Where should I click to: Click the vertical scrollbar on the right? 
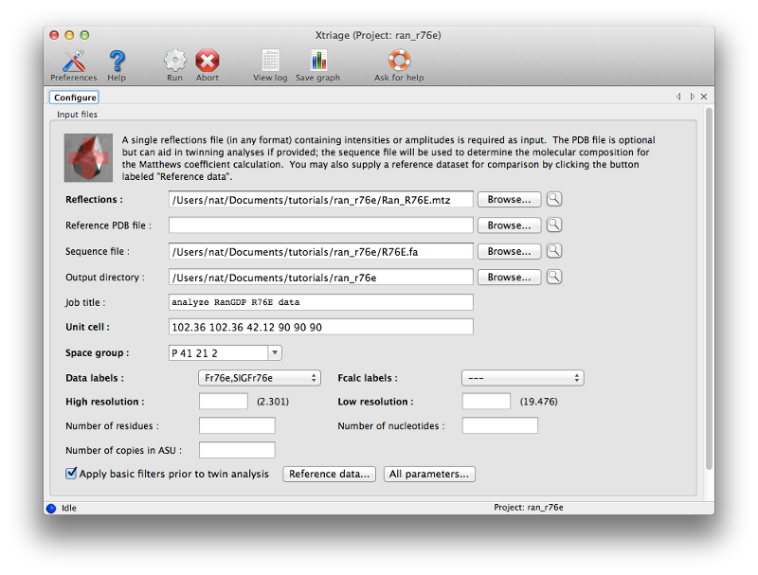tap(709, 284)
